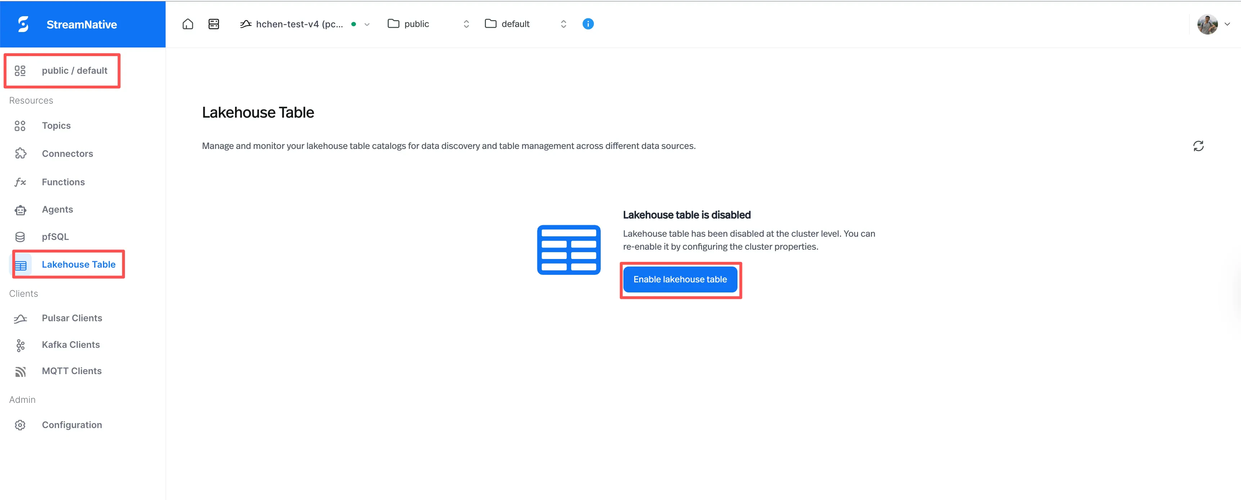1241x500 pixels.
Task: Click the Agents robot icon
Action: [x=20, y=210]
